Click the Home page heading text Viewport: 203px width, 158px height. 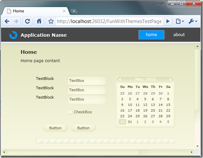pos(29,52)
